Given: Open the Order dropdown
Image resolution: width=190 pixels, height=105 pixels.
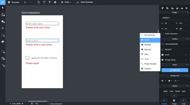Looking at the screenshot, I should (x=67, y=2).
